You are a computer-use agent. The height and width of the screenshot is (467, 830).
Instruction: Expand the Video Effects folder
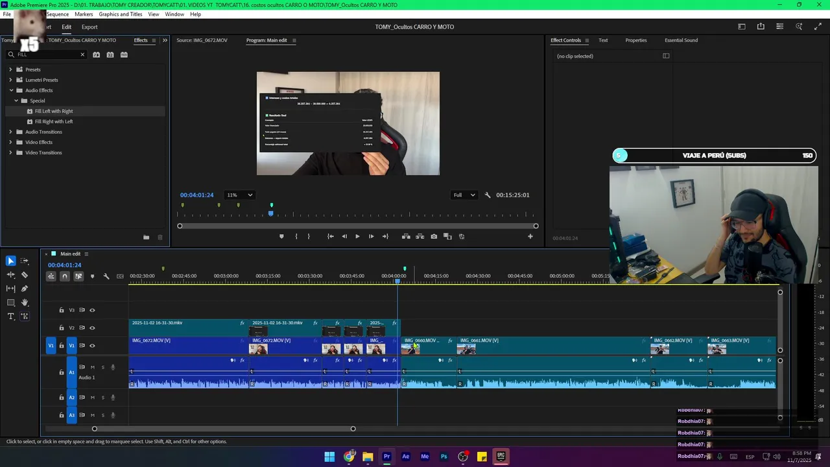click(x=10, y=142)
